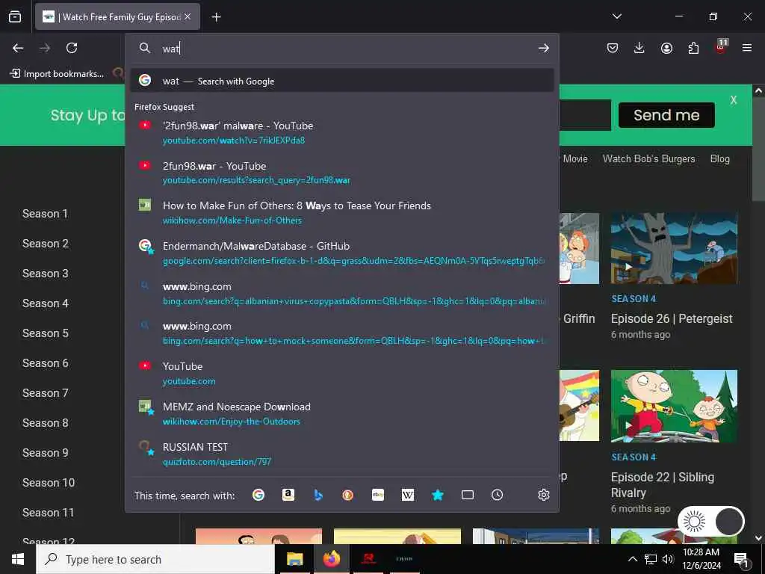Screen dimensions: 765x574
Task: Open Watch Bob's Burgers link
Action: coord(649,158)
